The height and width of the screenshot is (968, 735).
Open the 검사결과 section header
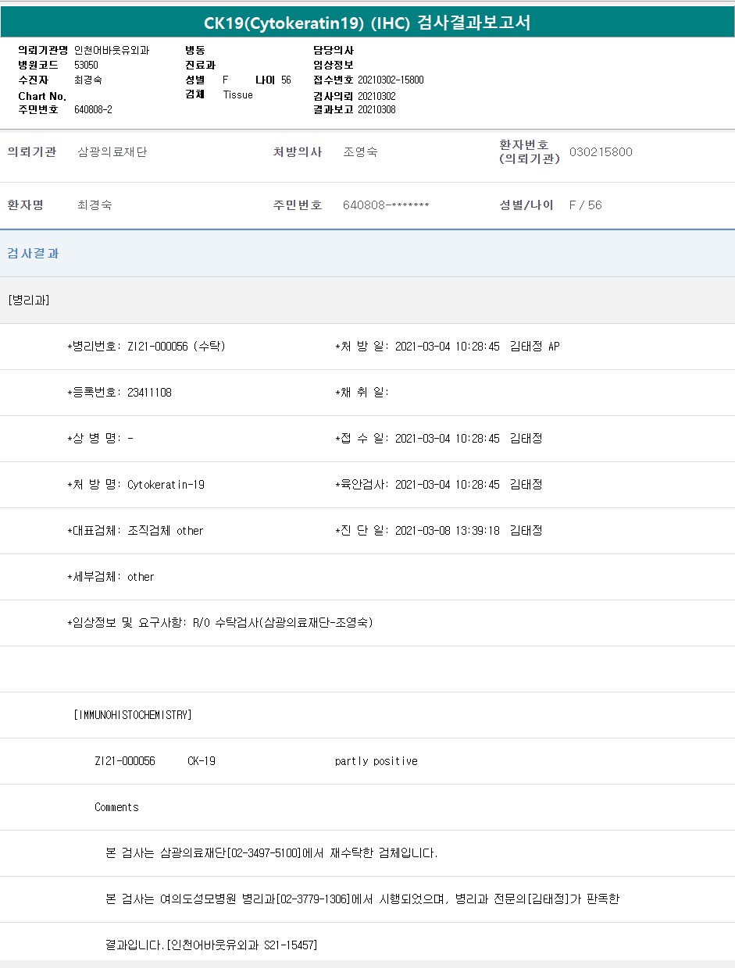[x=33, y=254]
